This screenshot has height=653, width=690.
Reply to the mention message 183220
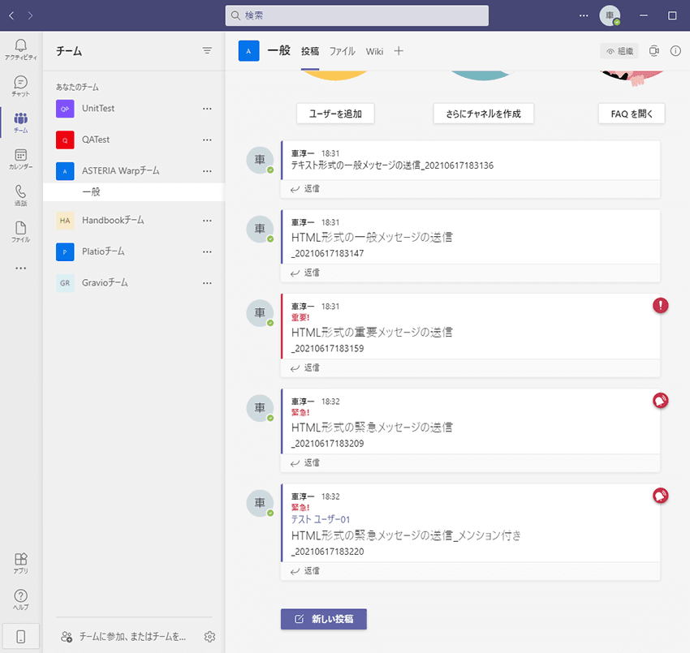tap(305, 571)
